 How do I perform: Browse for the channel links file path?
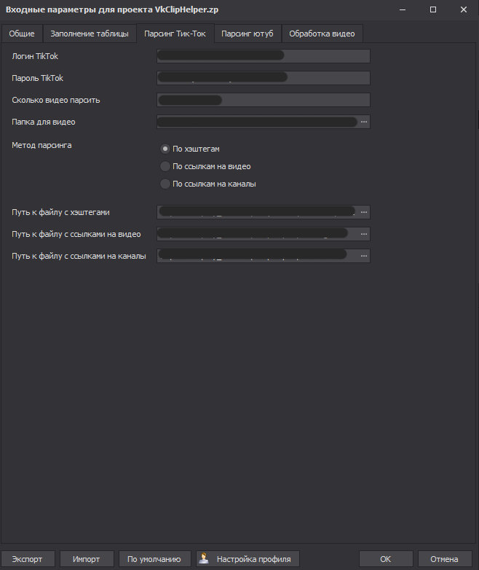click(364, 256)
